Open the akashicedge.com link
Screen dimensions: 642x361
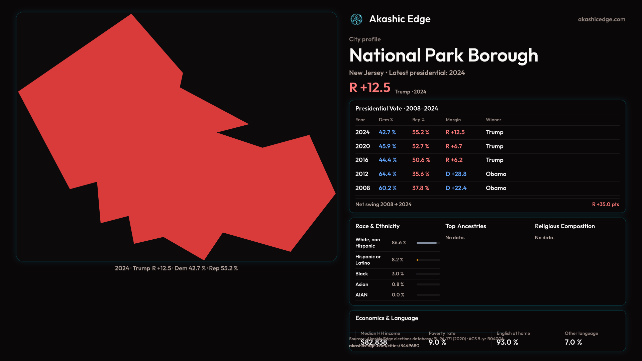(x=601, y=19)
